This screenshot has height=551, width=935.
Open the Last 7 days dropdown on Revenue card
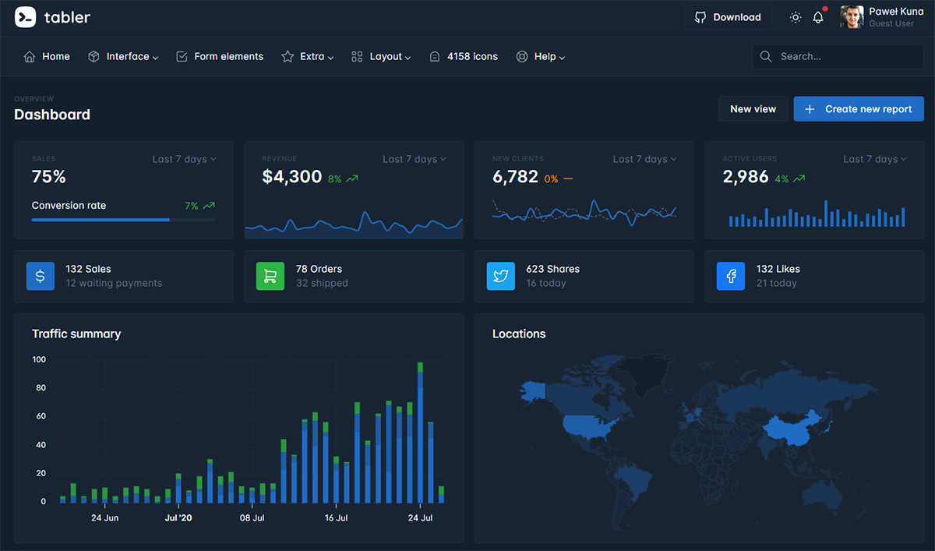pos(414,159)
